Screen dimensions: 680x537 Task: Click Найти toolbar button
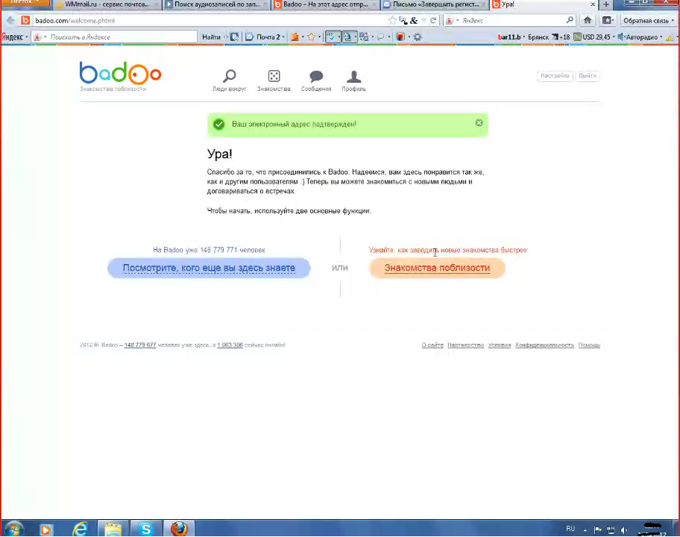pyautogui.click(x=211, y=37)
